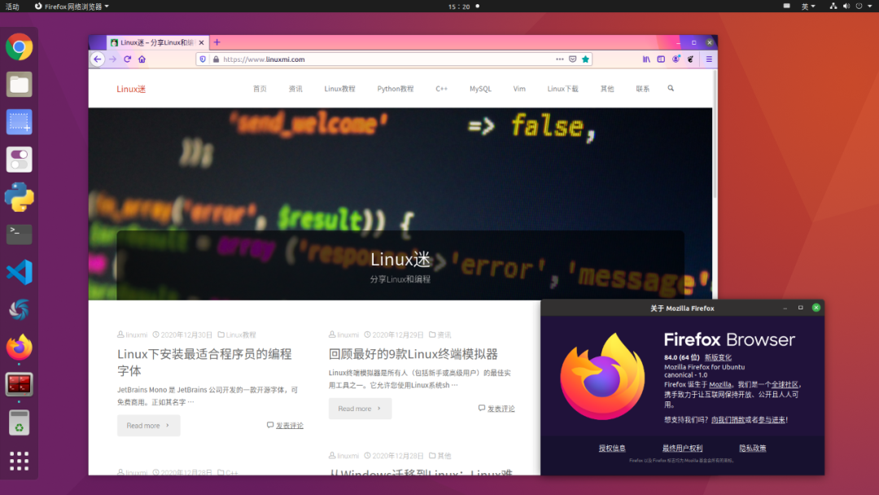Launch Python from the dock
The height and width of the screenshot is (495, 879).
click(19, 197)
